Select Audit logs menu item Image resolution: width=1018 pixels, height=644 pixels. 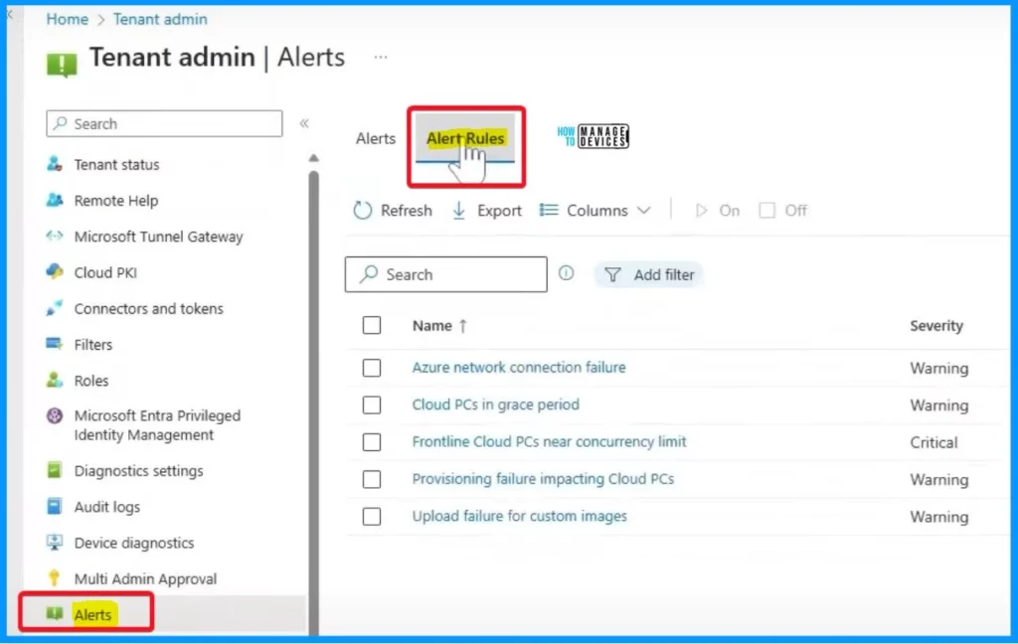click(106, 507)
